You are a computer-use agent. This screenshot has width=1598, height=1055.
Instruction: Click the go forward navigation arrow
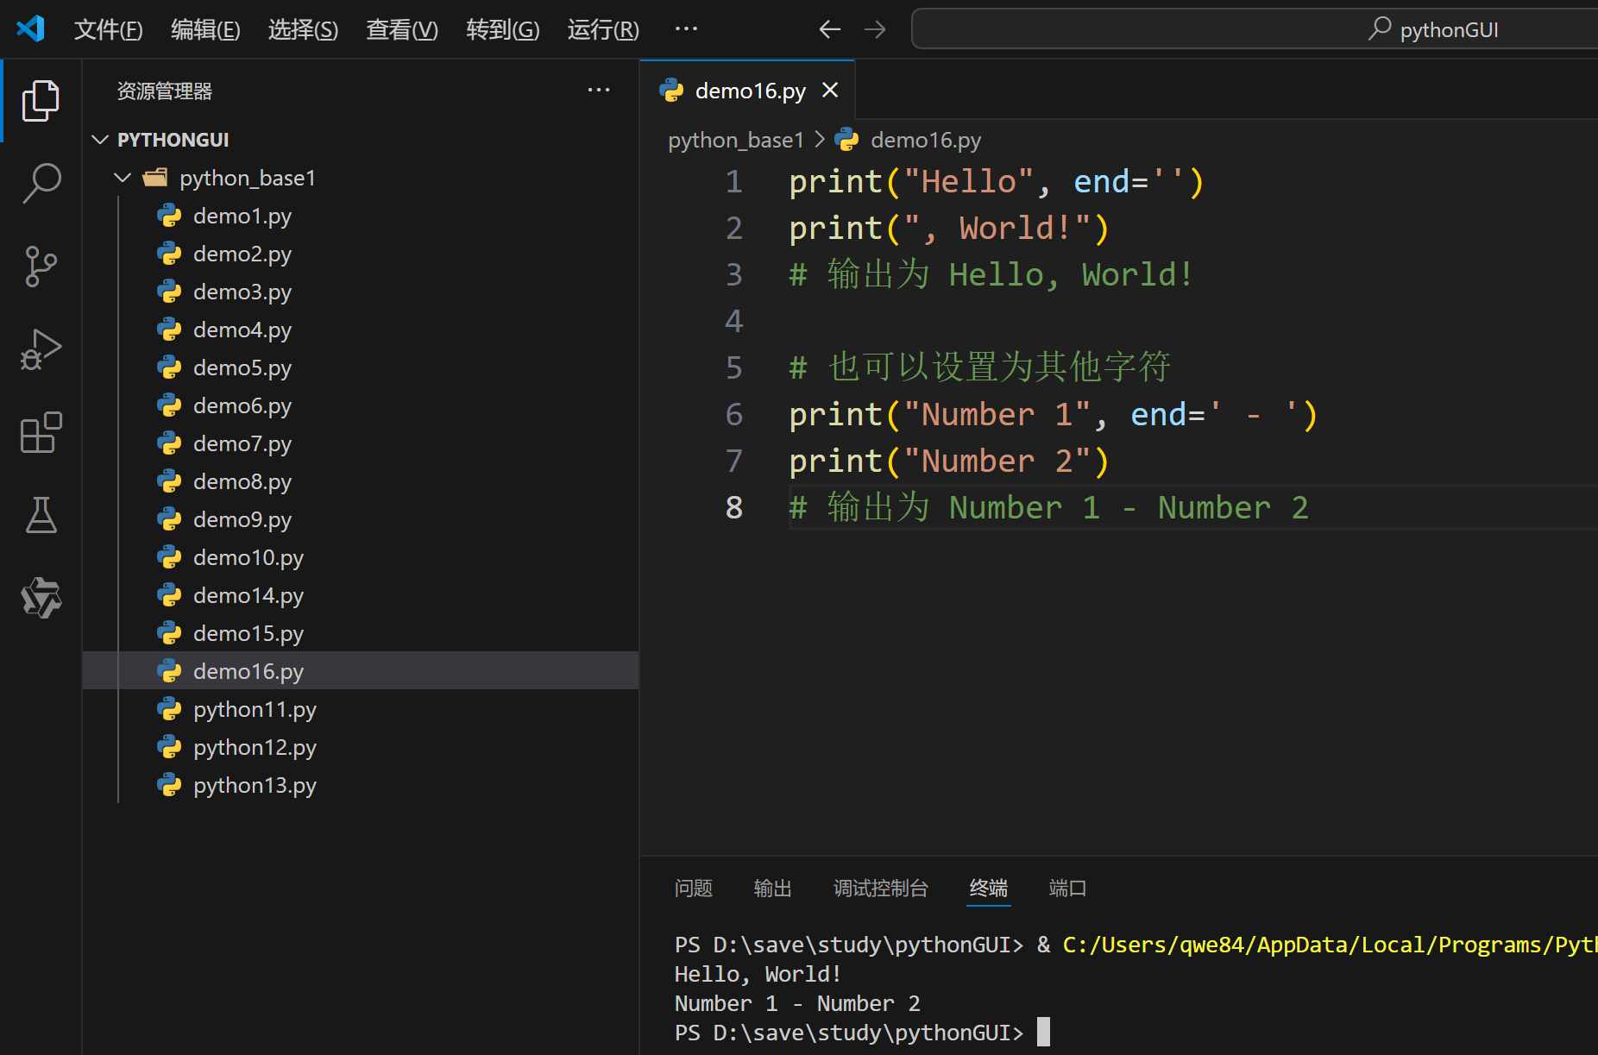coord(875,28)
